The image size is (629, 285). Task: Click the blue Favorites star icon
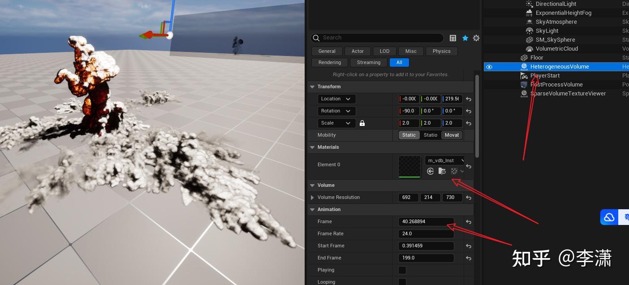point(465,38)
